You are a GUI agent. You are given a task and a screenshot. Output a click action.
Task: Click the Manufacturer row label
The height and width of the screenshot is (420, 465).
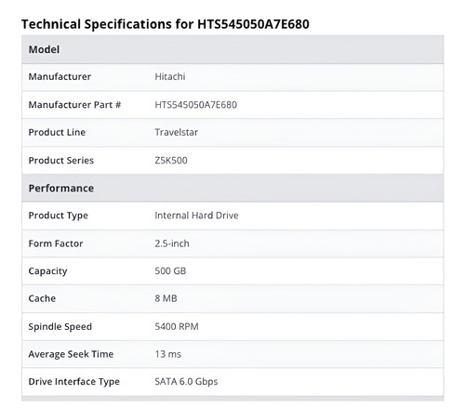tap(60, 76)
